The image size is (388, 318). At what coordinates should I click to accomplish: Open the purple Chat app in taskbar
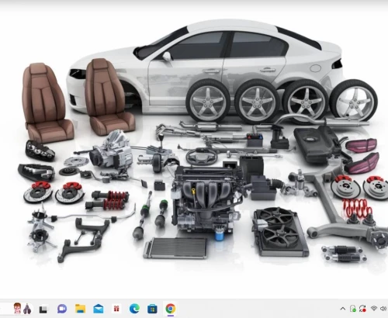pos(62,309)
